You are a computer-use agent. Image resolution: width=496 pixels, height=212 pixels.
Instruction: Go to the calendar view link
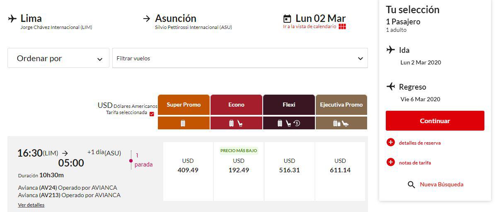pos(310,26)
